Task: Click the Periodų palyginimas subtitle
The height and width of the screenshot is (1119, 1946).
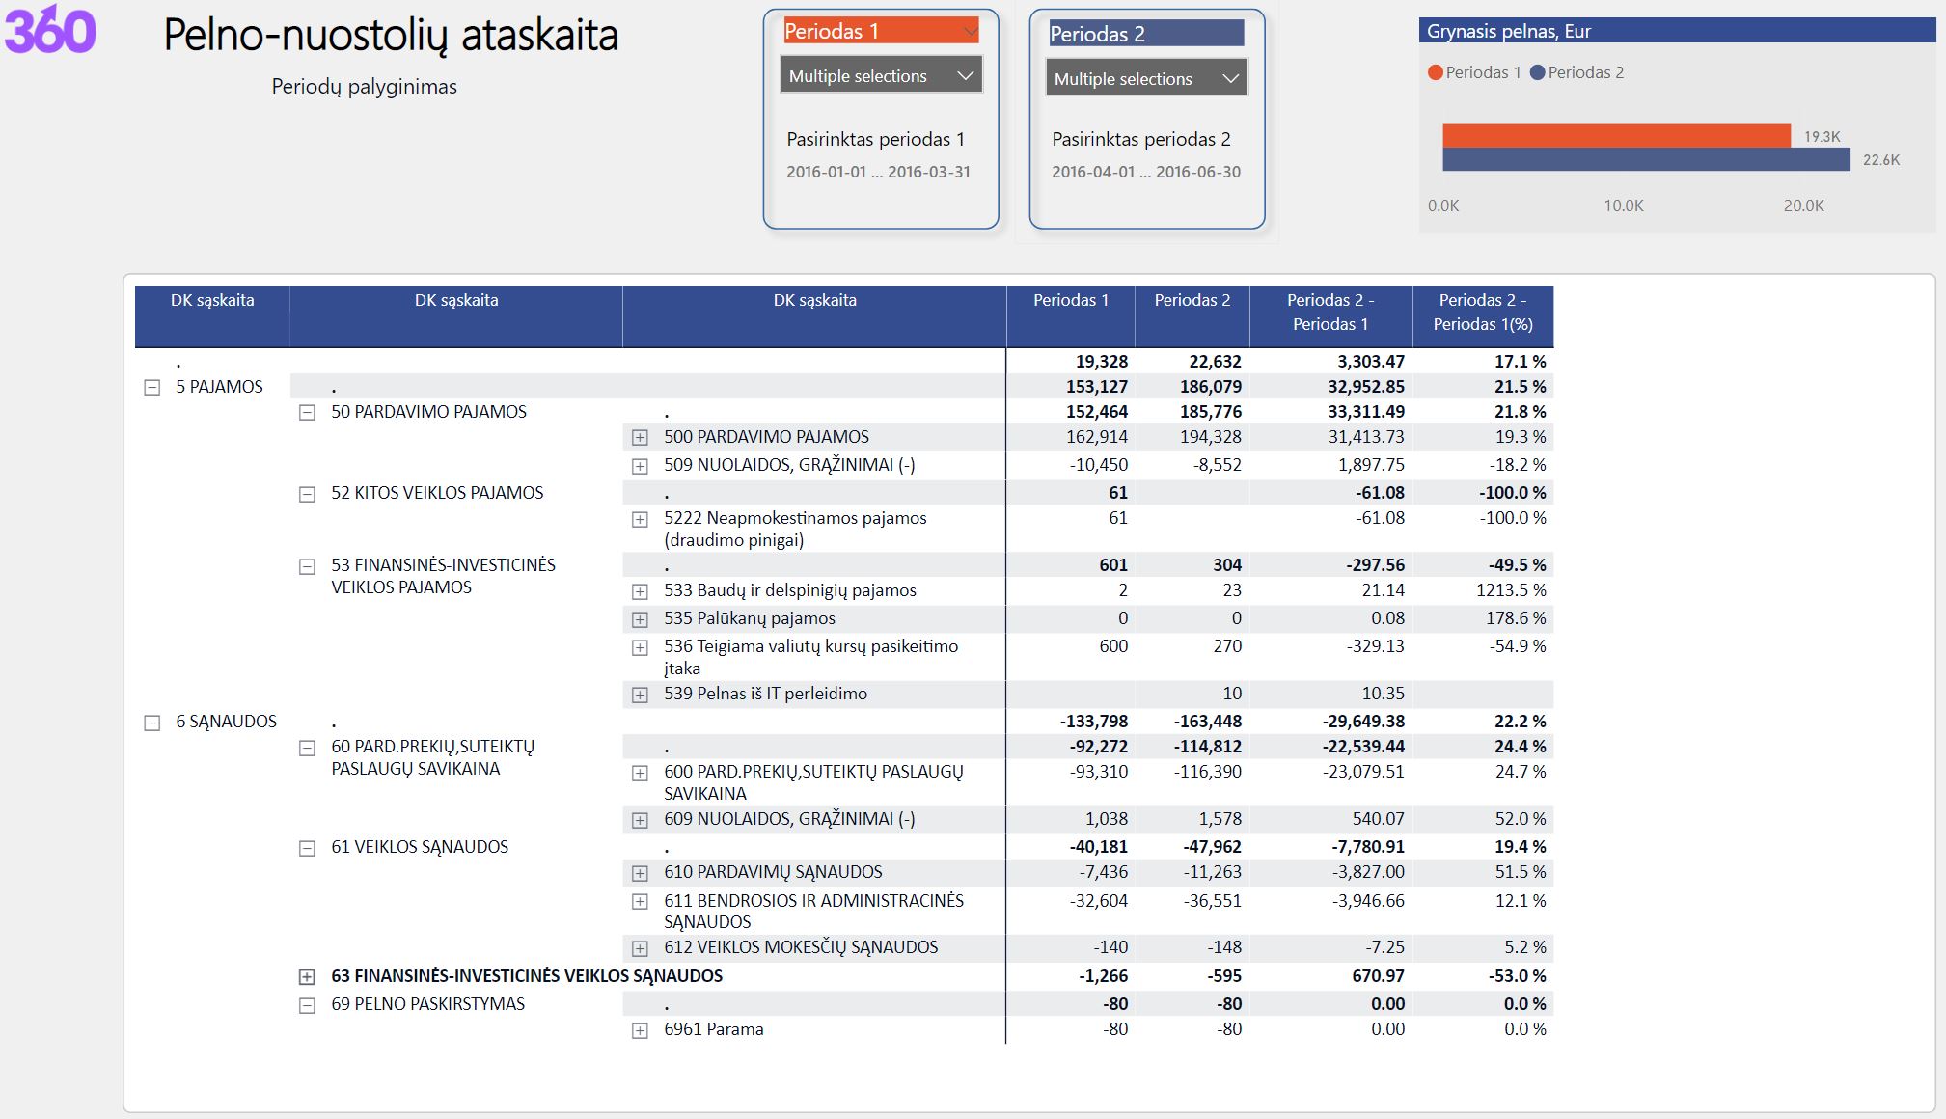Action: (364, 86)
